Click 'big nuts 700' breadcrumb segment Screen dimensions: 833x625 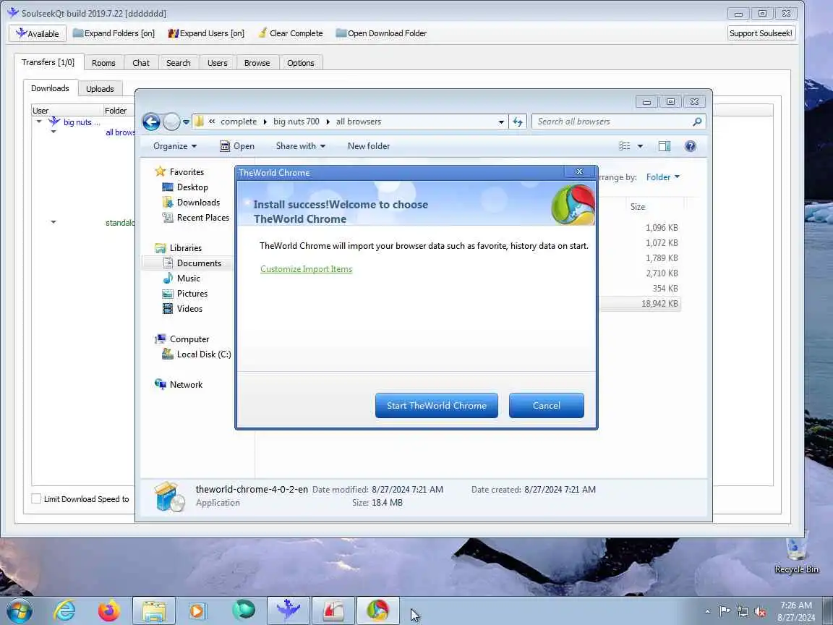(296, 122)
